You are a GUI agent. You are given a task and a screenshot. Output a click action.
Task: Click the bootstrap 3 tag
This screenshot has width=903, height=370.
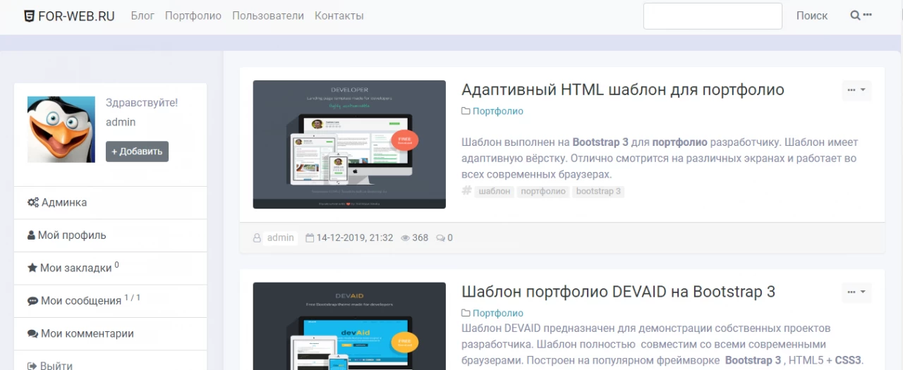point(598,191)
